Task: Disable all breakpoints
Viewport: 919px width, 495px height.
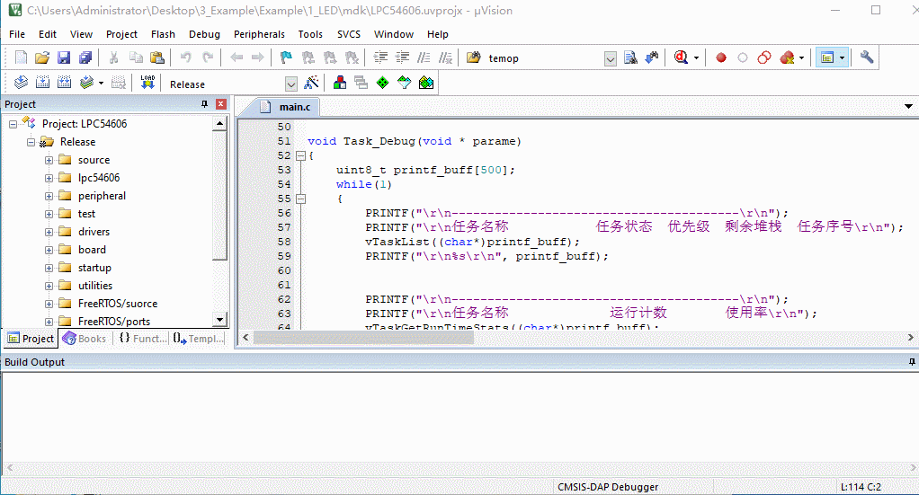Action: point(764,57)
